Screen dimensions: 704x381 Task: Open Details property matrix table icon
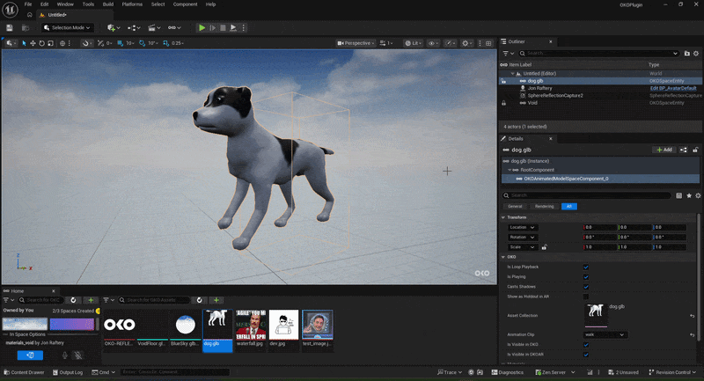click(x=678, y=195)
